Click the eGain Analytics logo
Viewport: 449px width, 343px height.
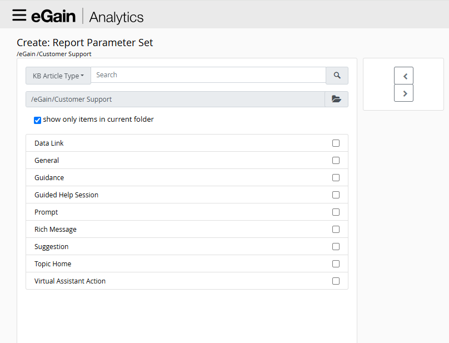coord(87,16)
